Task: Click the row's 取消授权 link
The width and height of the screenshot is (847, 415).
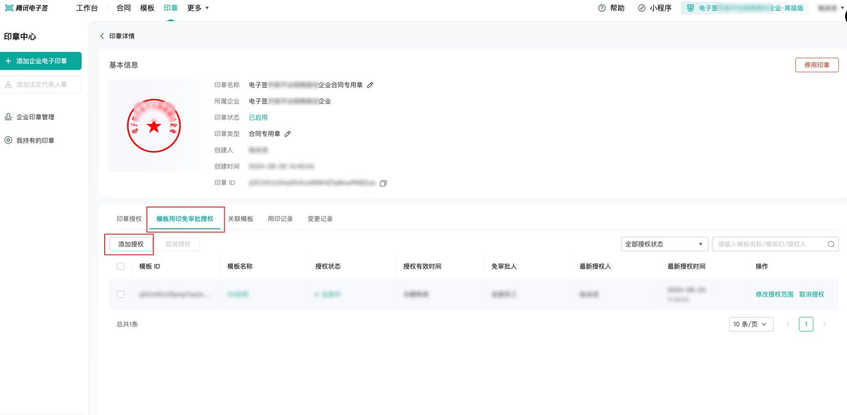Action: coord(812,294)
